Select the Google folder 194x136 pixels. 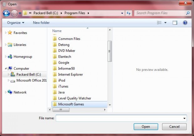(x=64, y=63)
